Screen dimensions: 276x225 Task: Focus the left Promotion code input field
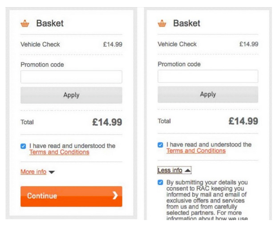tap(71, 77)
